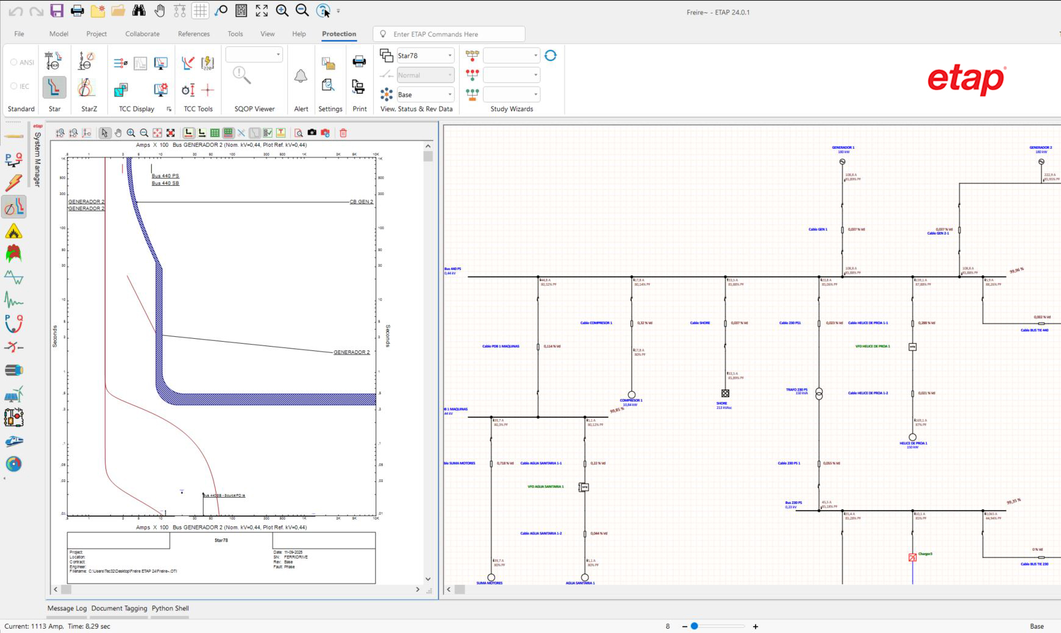Click the TCC plot horizontal scrollbar right arrow

pos(418,589)
